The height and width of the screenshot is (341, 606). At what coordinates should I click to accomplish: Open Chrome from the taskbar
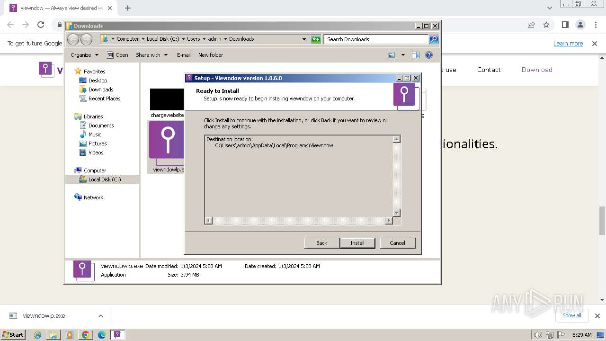pyautogui.click(x=86, y=335)
